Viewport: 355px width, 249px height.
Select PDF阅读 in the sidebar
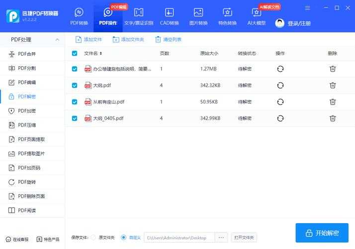(32, 211)
